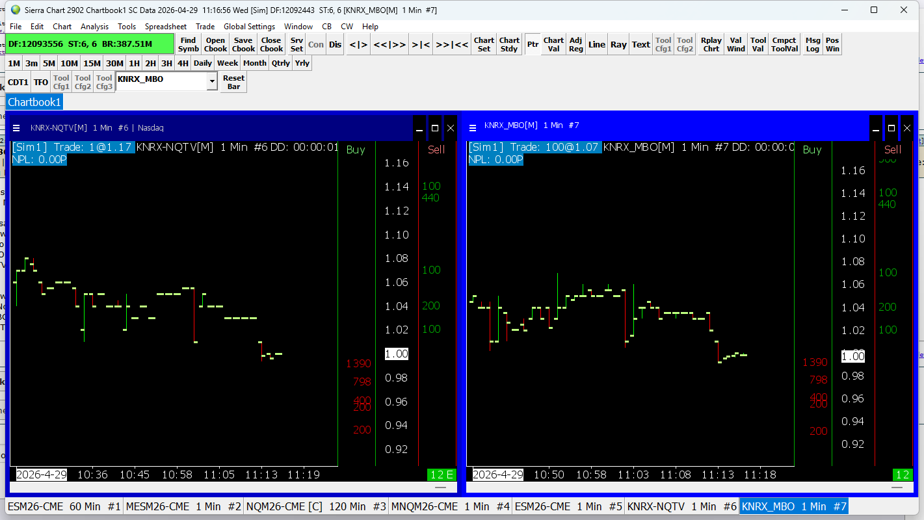The height and width of the screenshot is (520, 924).
Task: Open Srv Set server settings
Action: tap(297, 44)
